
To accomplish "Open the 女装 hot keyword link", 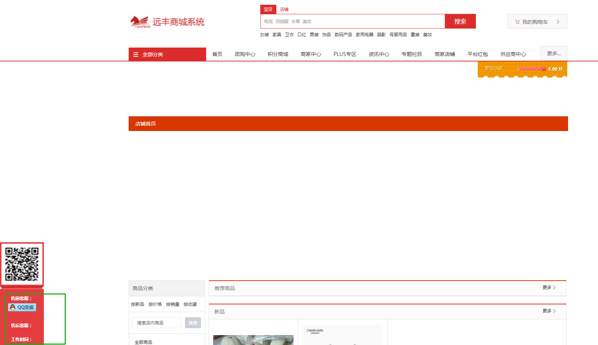I will tap(264, 35).
